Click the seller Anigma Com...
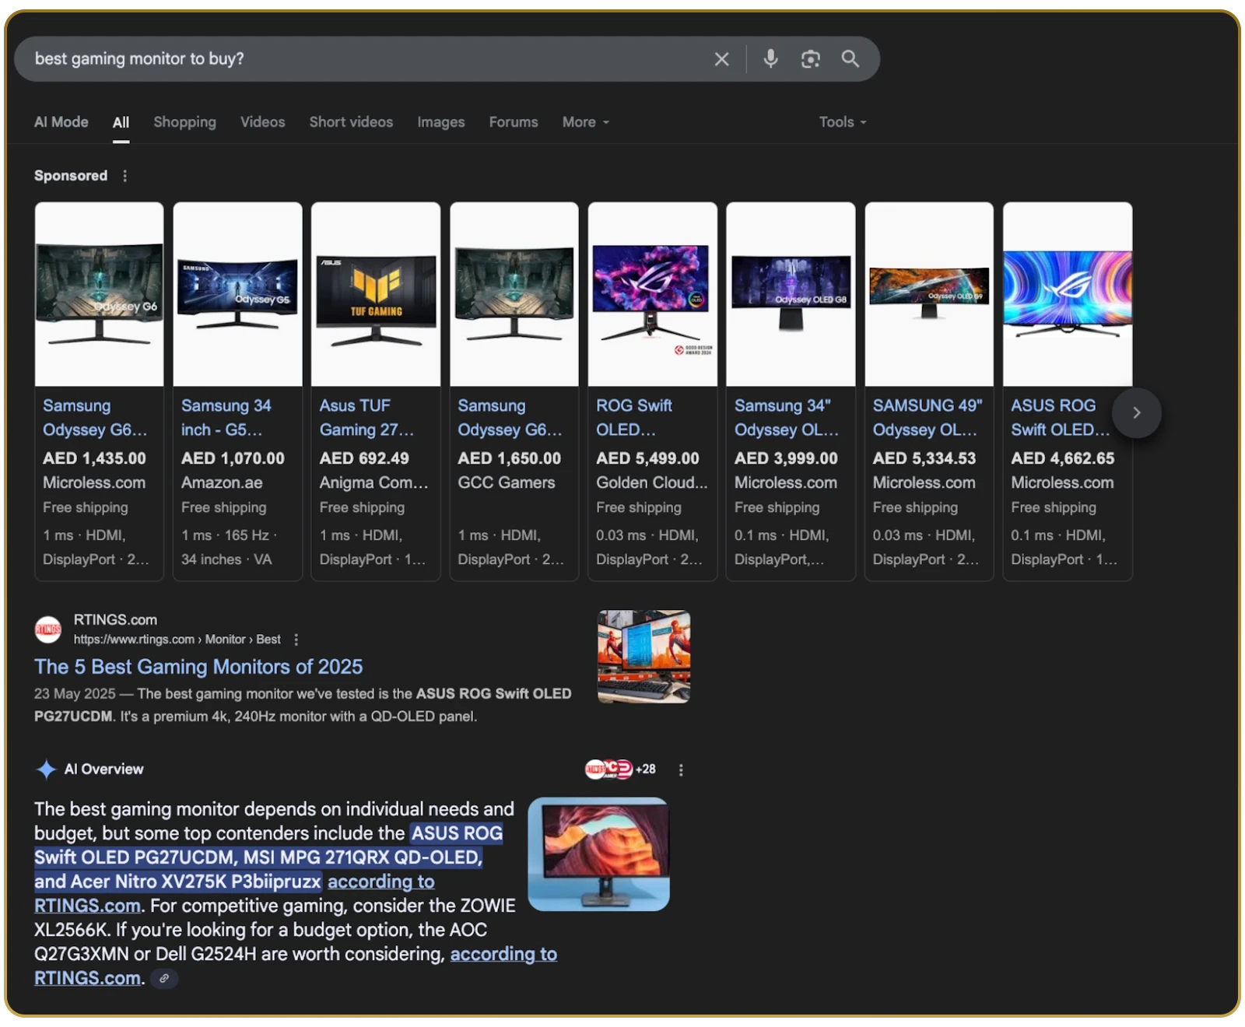This screenshot has width=1245, height=1027. tap(374, 483)
